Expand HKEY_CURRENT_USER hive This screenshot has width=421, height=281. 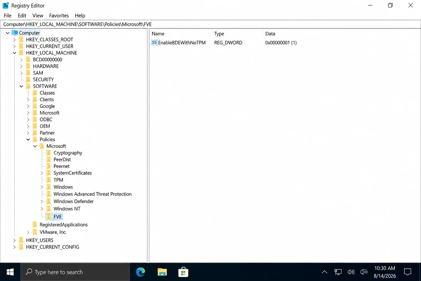coord(15,46)
